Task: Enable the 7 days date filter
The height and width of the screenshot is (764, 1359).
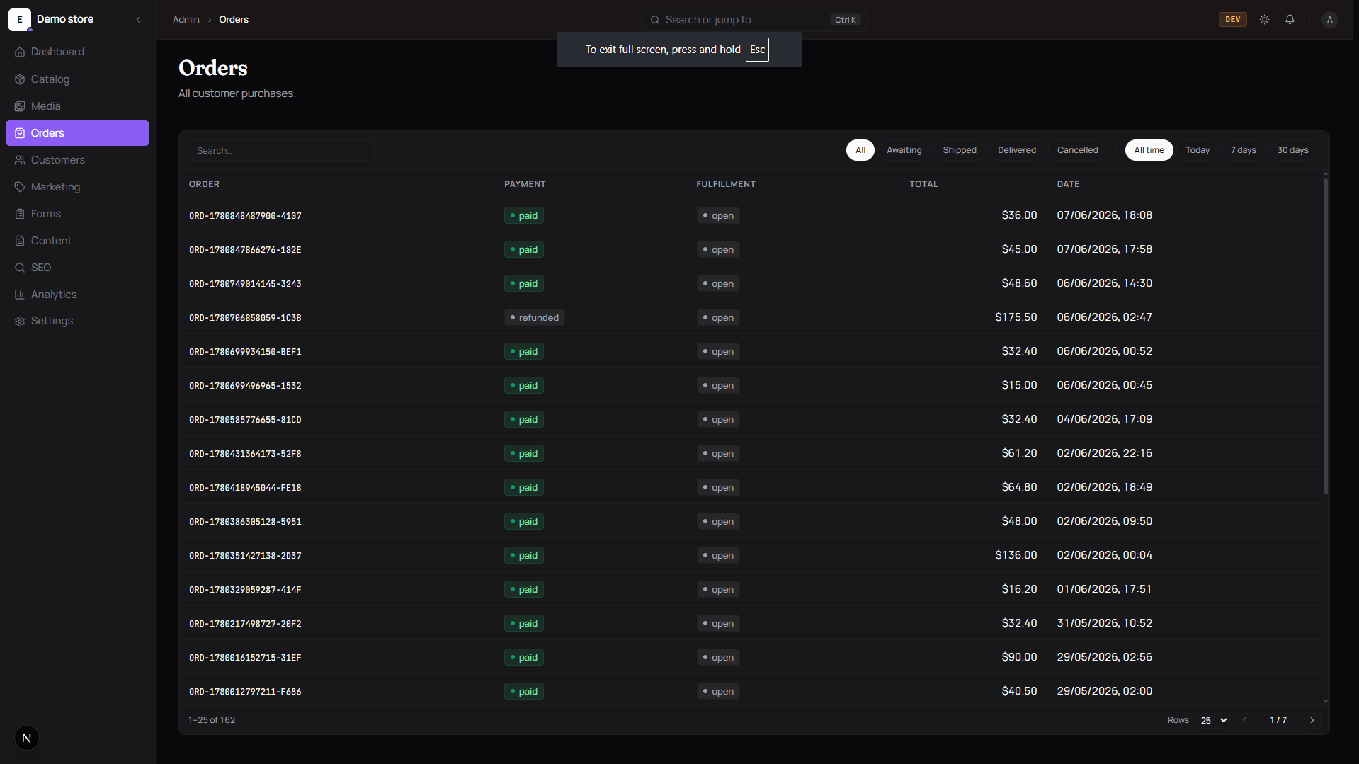Action: (1243, 150)
